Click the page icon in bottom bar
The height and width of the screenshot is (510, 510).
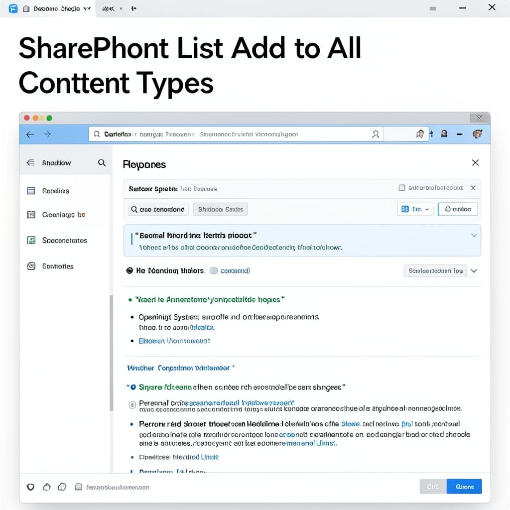(x=78, y=487)
